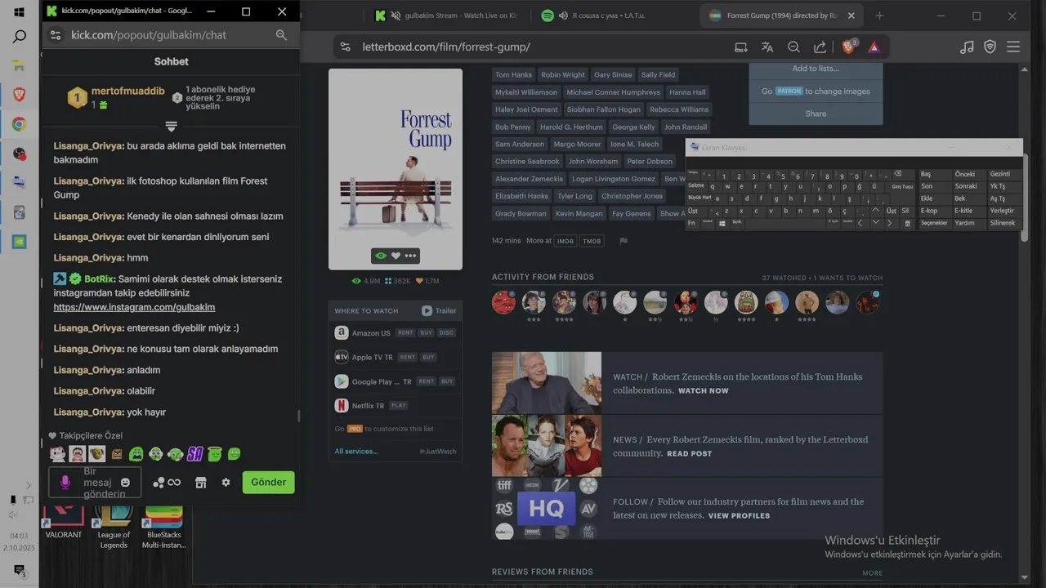Click the zoom-out magnifier in address bar
The height and width of the screenshot is (588, 1046).
793,47
